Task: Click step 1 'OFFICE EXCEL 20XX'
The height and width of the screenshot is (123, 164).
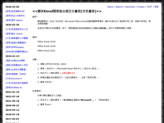Action: 53,64
